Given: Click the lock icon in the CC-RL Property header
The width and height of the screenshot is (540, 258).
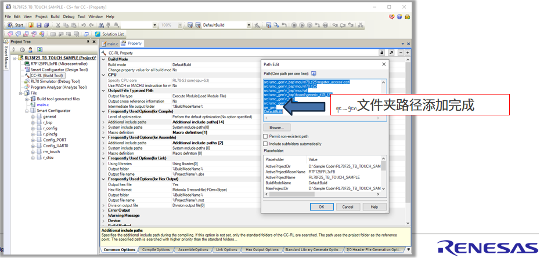Looking at the screenshot, I should coord(381,53).
